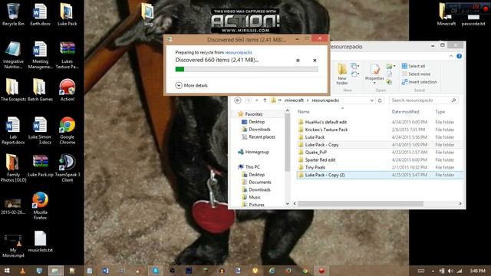Image resolution: width=491 pixels, height=276 pixels.
Task: Select the Mozilla Firefox desktop shortcut
Action: pos(40,206)
